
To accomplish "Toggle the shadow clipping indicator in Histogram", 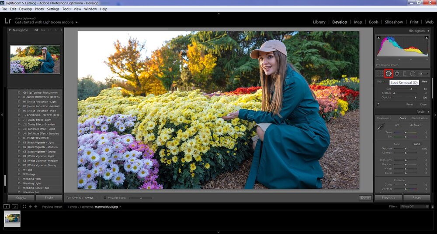I will (378, 37).
